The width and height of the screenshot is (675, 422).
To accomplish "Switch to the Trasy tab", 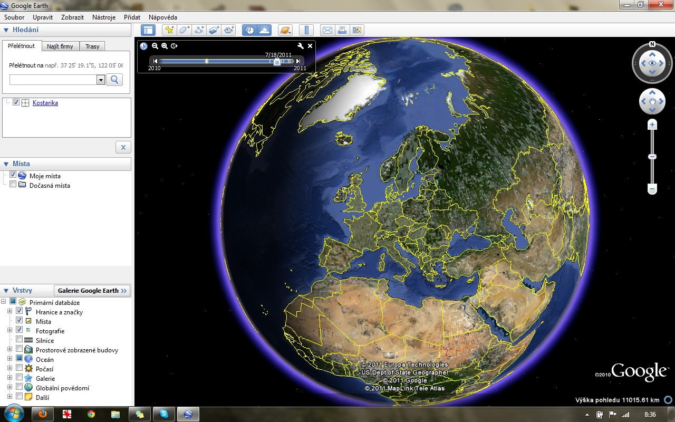I will [x=92, y=46].
